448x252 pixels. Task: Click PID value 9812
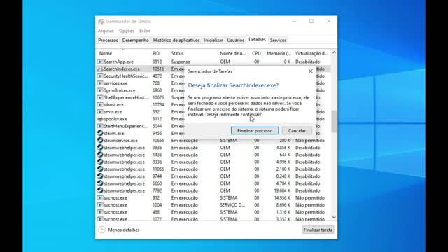pyautogui.click(x=157, y=62)
